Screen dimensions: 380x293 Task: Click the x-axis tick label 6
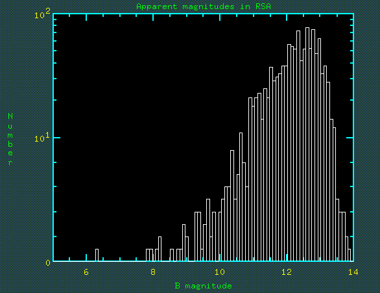click(86, 272)
